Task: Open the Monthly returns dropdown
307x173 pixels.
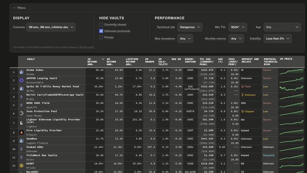Action: [x=236, y=38]
